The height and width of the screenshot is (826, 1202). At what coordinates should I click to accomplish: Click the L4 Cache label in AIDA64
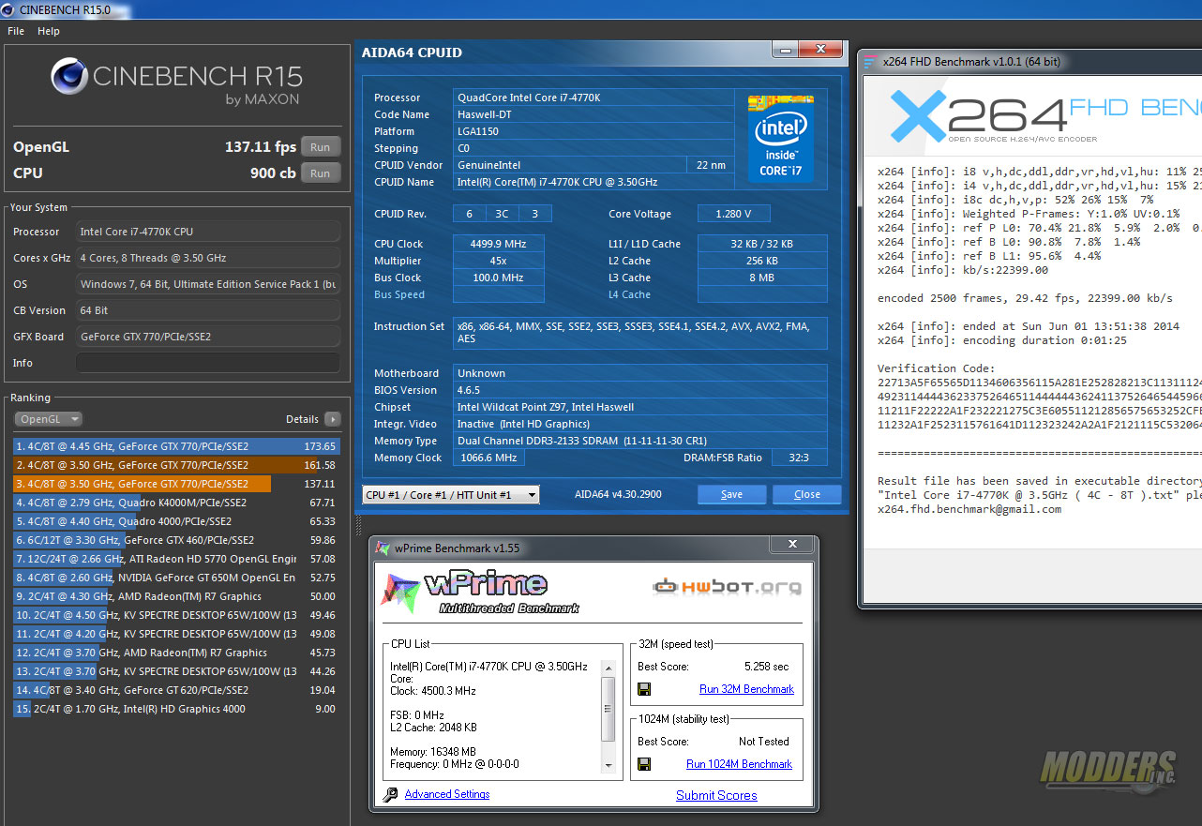click(x=629, y=294)
